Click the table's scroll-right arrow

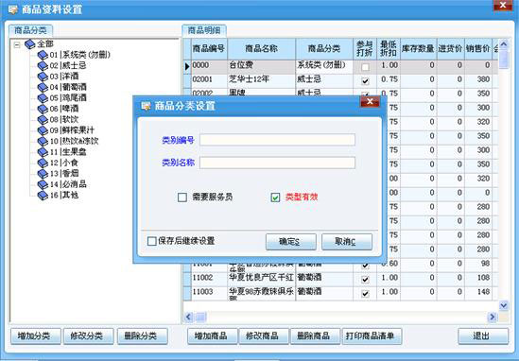[x=493, y=317]
